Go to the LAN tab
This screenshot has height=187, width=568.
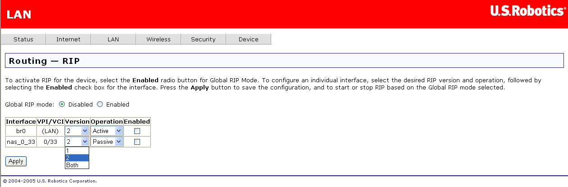click(x=113, y=39)
